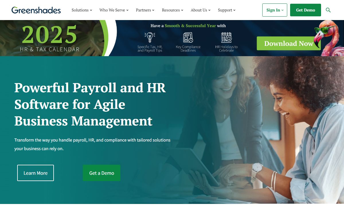Expand the Who We Serve menu
The image size is (344, 212).
[x=114, y=10]
